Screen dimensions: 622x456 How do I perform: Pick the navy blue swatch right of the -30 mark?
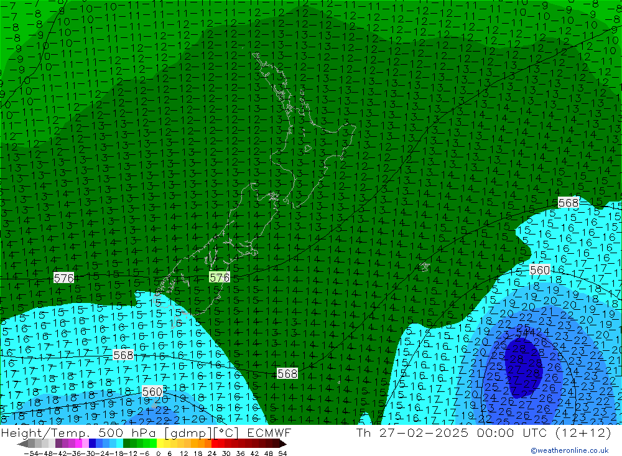click(92, 444)
